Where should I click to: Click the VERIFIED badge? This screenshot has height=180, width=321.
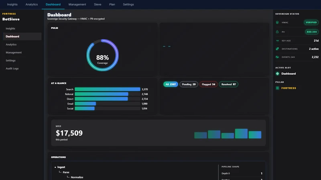(x=311, y=22)
